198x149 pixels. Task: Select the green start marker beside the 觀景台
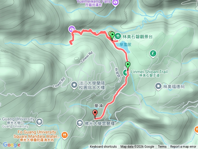point(112,36)
